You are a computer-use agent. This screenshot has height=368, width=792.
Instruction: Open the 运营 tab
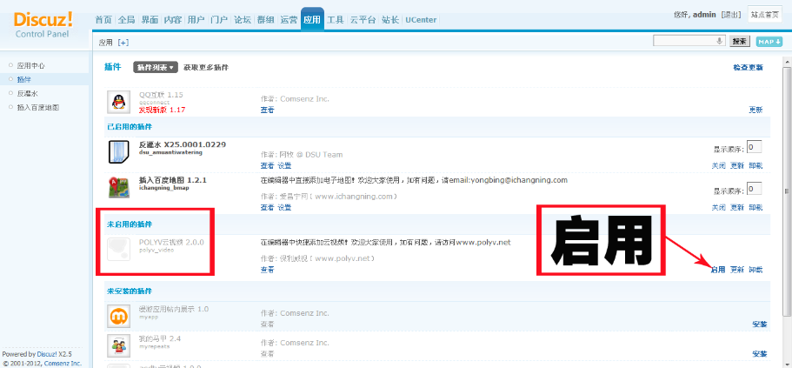click(289, 20)
